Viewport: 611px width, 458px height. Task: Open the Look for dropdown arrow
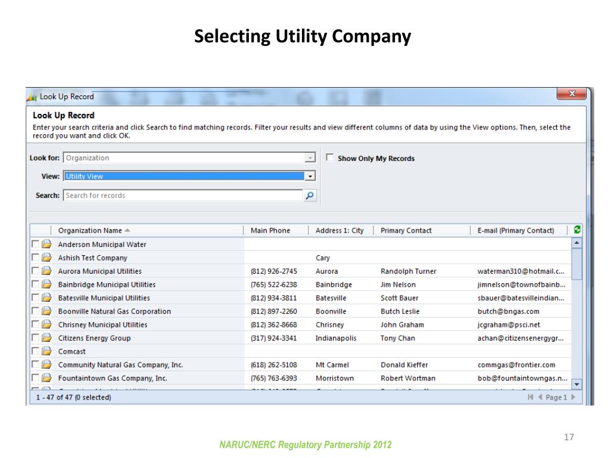point(310,157)
